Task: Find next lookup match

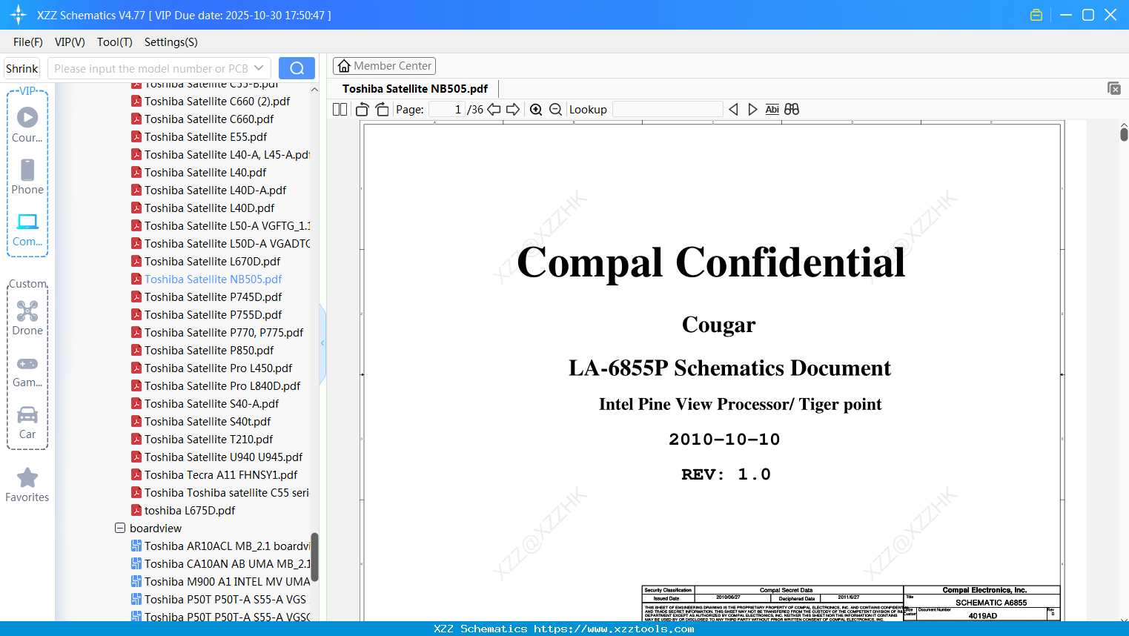Action: (752, 110)
